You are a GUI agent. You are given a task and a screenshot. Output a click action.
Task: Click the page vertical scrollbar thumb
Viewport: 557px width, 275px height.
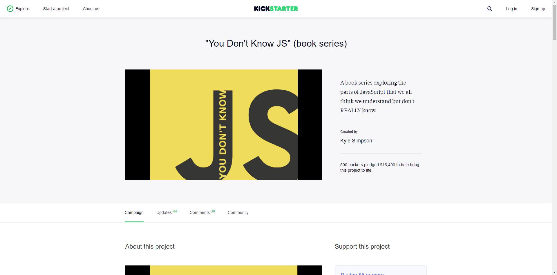[554, 23]
